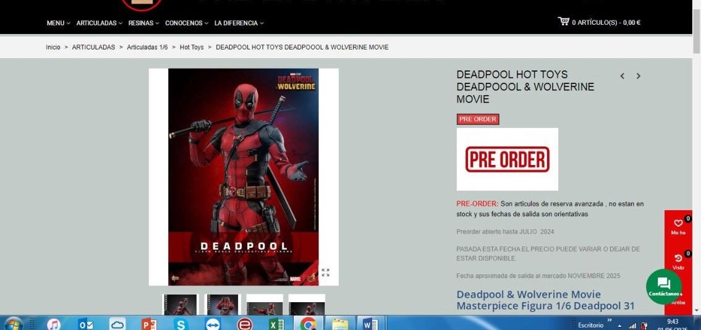Open Word from the taskbar
The height and width of the screenshot is (330, 701).
tap(370, 324)
